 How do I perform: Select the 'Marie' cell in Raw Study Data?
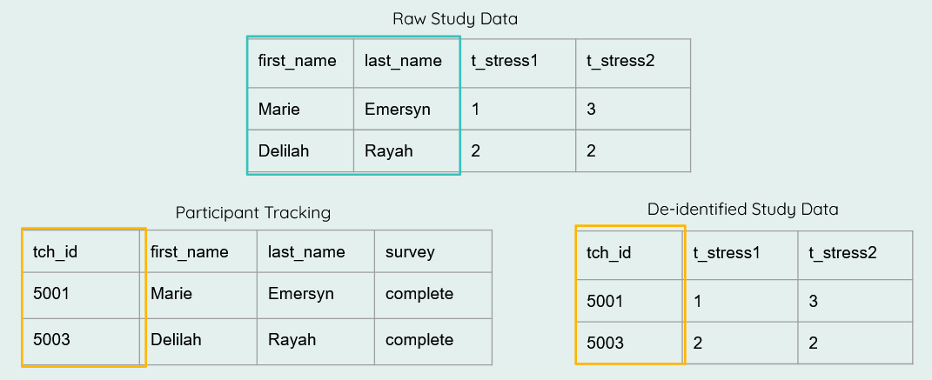pyautogui.click(x=301, y=109)
